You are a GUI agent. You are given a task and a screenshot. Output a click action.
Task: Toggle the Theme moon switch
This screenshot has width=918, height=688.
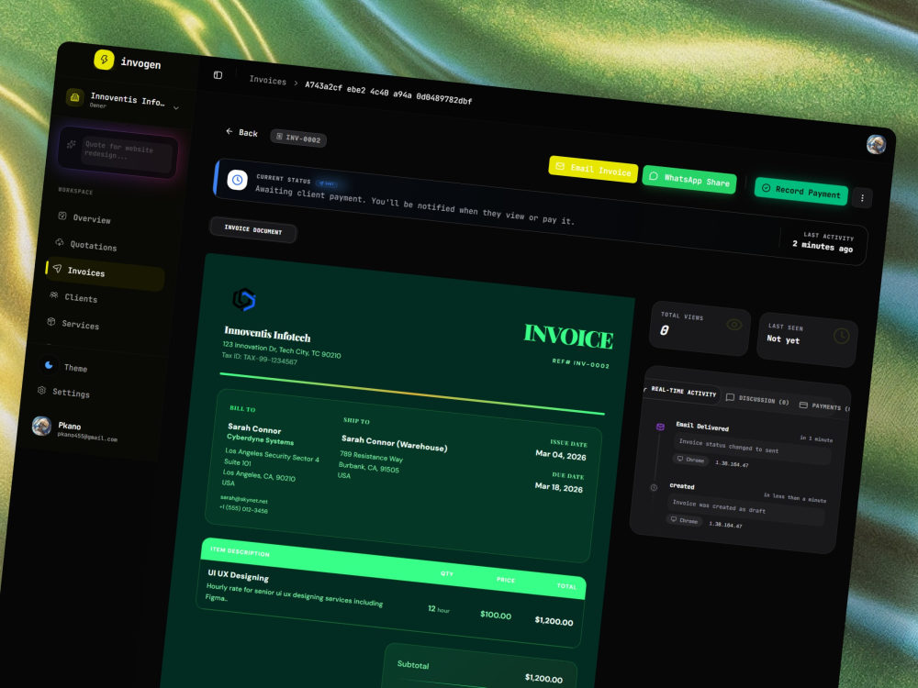[50, 365]
